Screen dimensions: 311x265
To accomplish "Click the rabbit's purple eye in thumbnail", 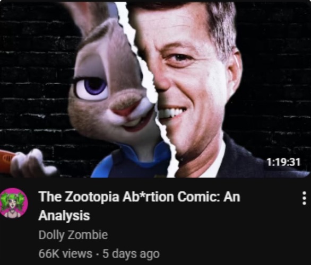I will tap(92, 89).
